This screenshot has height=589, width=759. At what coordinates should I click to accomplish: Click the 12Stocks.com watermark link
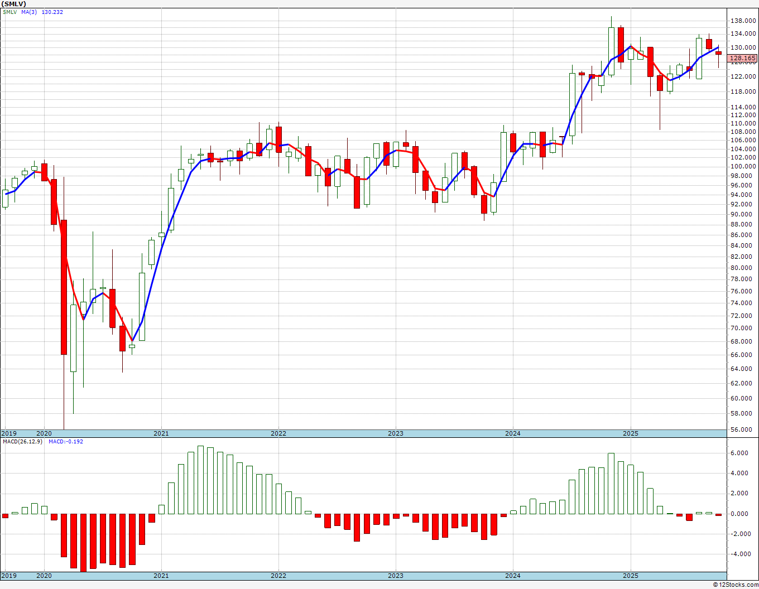(x=735, y=585)
